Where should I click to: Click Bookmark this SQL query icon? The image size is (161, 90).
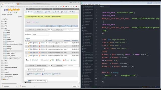click(29, 81)
